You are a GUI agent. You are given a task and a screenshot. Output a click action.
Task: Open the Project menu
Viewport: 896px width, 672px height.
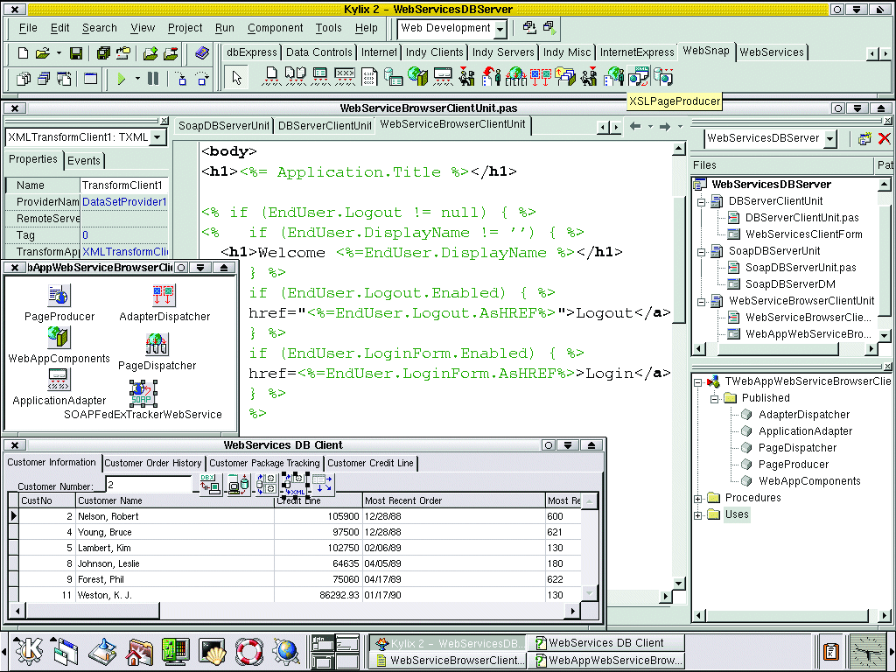(x=185, y=28)
